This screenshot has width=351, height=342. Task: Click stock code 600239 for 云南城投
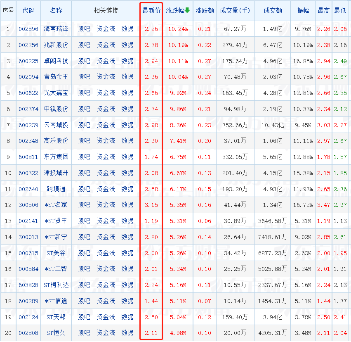(28, 125)
